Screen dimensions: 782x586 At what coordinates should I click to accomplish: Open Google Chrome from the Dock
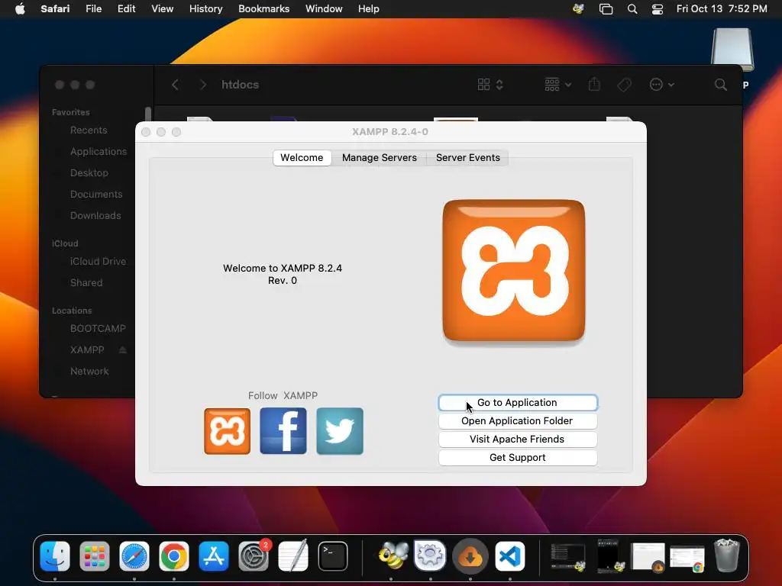point(173,556)
